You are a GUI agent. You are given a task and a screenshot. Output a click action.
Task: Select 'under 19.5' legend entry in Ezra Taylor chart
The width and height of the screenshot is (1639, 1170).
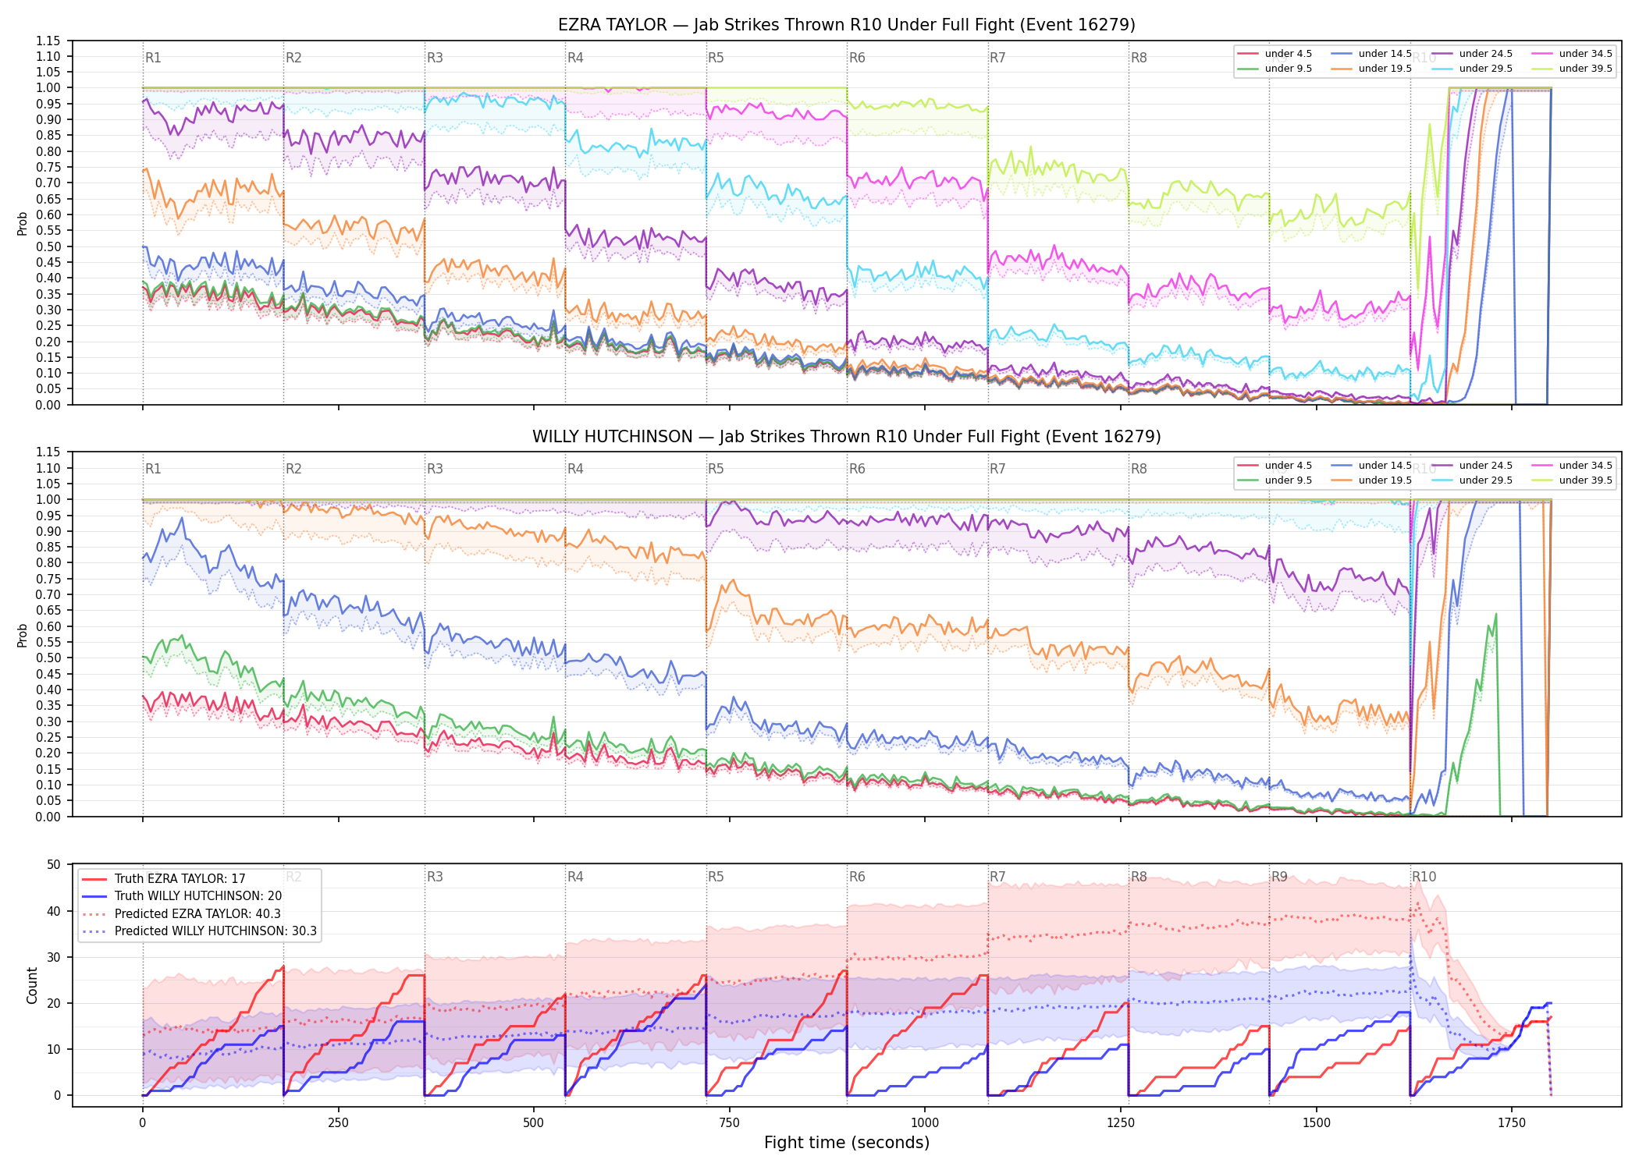pyautogui.click(x=1371, y=69)
